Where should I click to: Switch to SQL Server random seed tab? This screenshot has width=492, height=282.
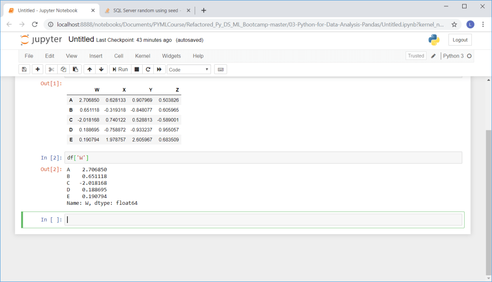(143, 10)
